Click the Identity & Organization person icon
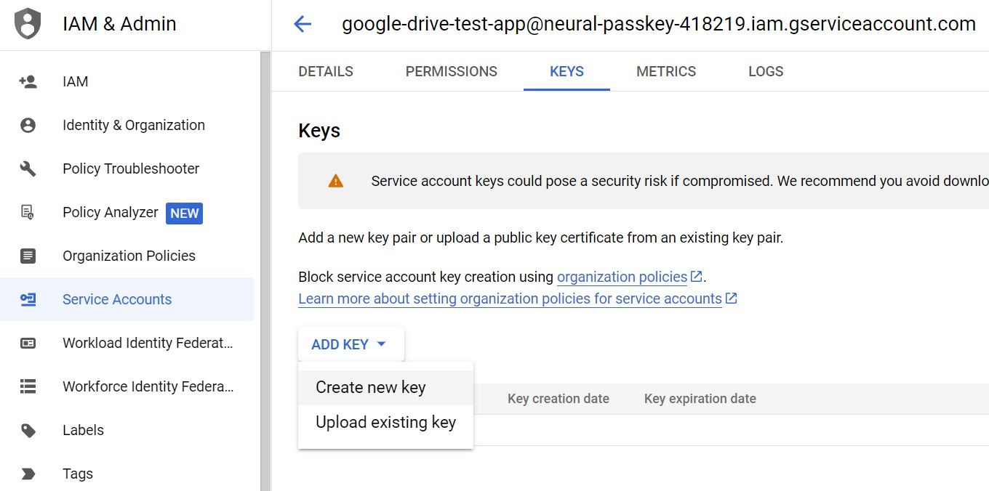This screenshot has width=989, height=491. (27, 125)
